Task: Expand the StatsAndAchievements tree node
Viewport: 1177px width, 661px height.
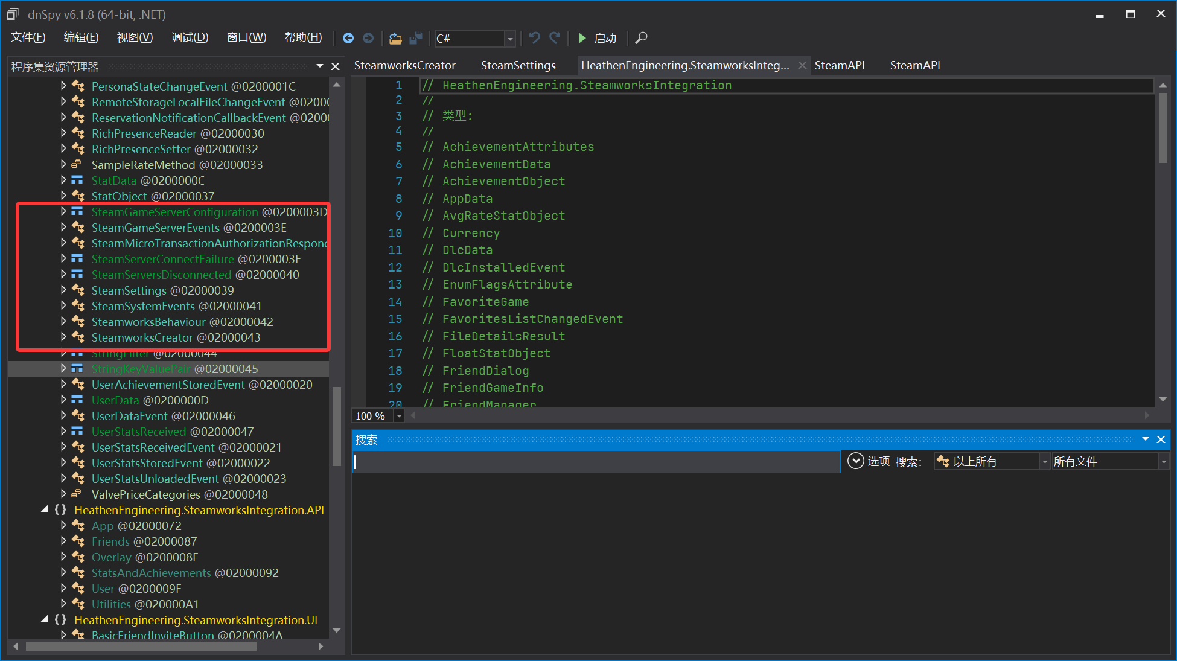Action: (x=63, y=573)
